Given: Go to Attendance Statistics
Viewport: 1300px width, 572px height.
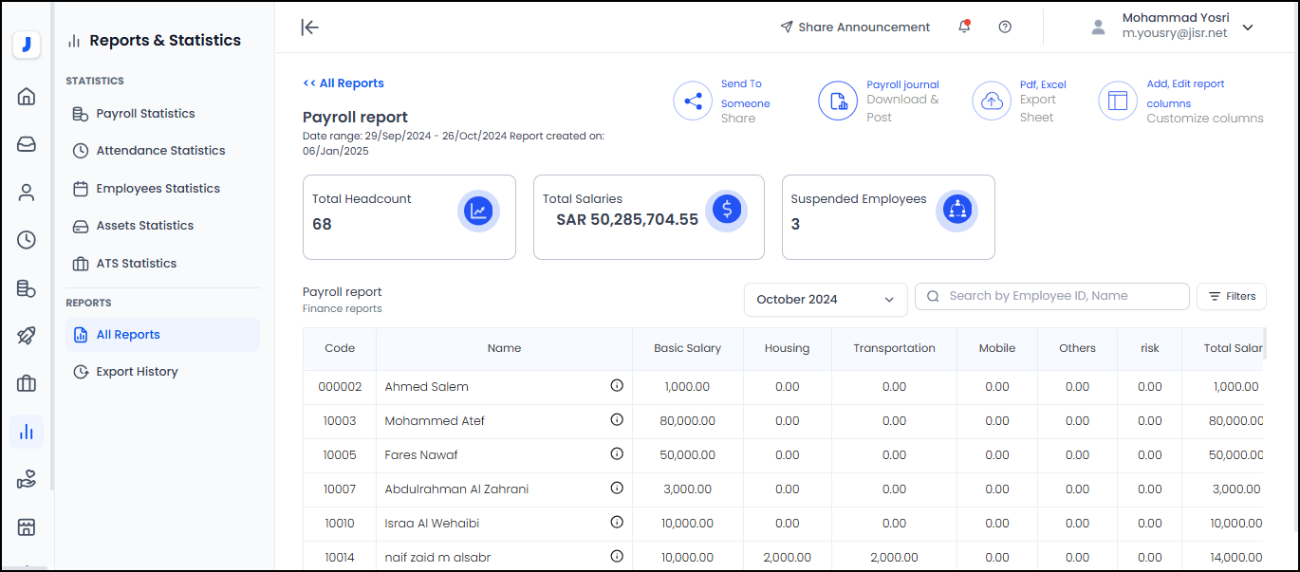Looking at the screenshot, I should click(160, 151).
